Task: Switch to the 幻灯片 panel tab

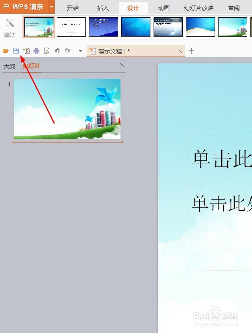Action: point(31,66)
